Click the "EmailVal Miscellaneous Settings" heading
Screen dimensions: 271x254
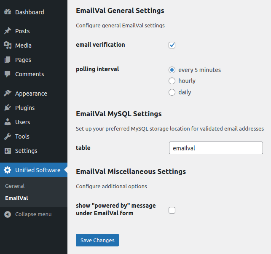click(x=131, y=171)
